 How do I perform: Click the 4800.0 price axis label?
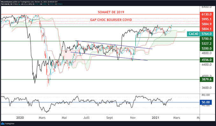[x=206, y=53]
